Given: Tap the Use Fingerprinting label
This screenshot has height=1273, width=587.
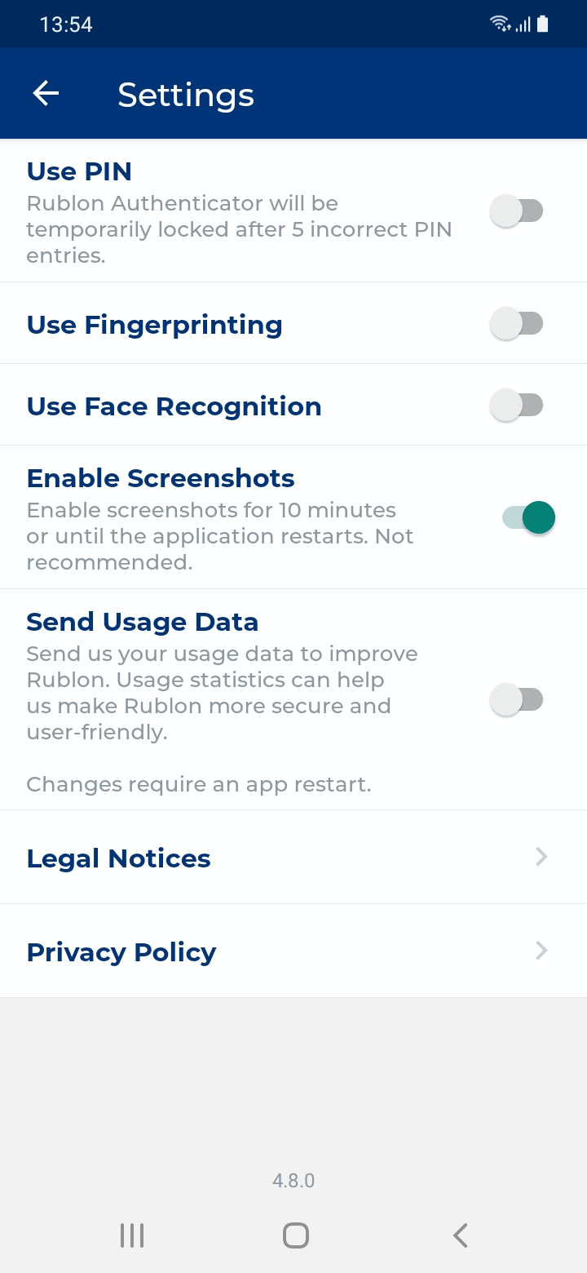Looking at the screenshot, I should 155,325.
